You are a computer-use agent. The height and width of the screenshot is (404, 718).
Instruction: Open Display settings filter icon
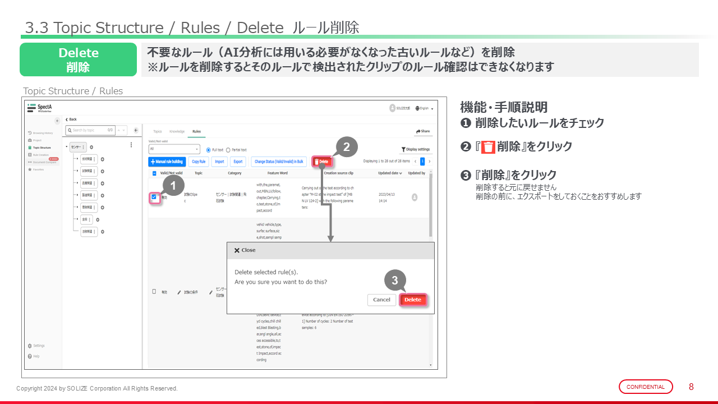(416, 149)
